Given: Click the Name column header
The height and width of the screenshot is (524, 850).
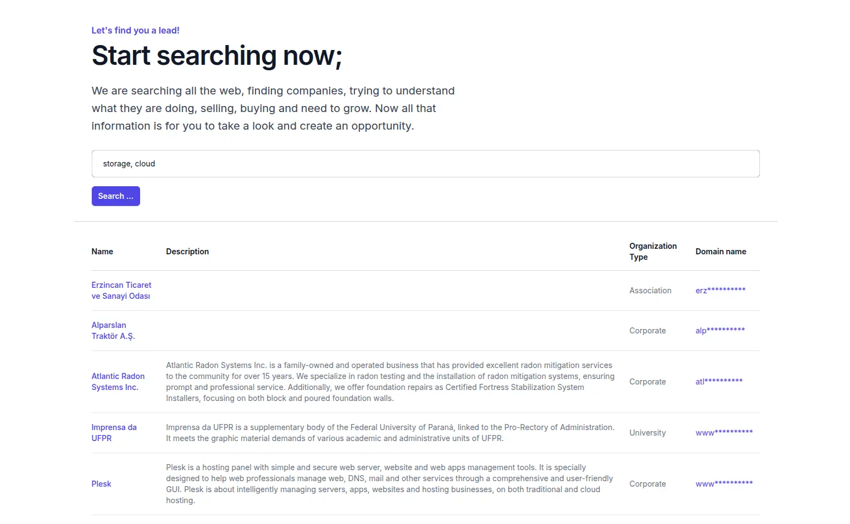Looking at the screenshot, I should 102,252.
